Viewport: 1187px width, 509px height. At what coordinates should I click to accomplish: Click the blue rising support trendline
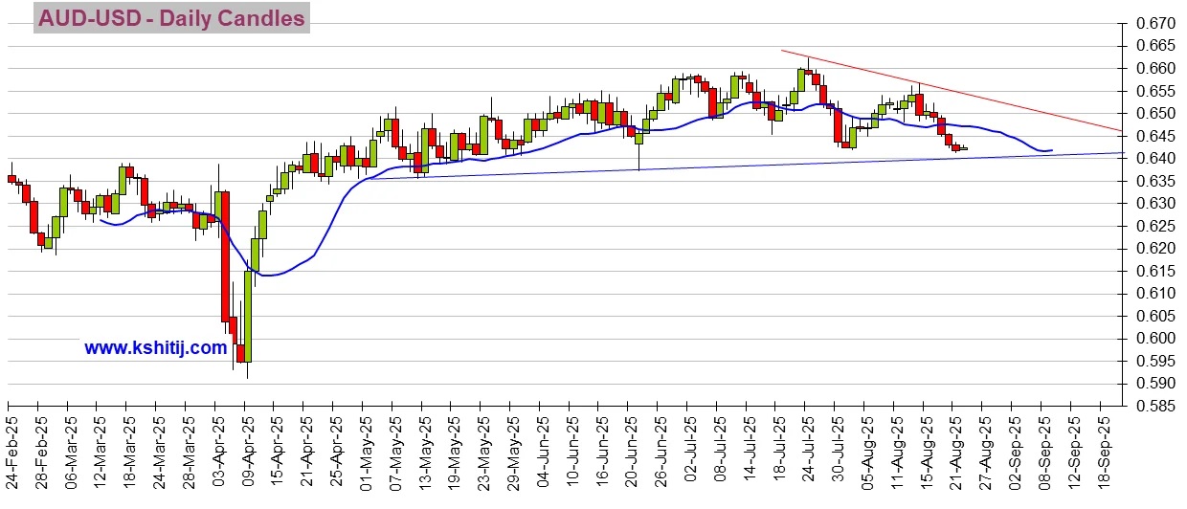coord(766,164)
